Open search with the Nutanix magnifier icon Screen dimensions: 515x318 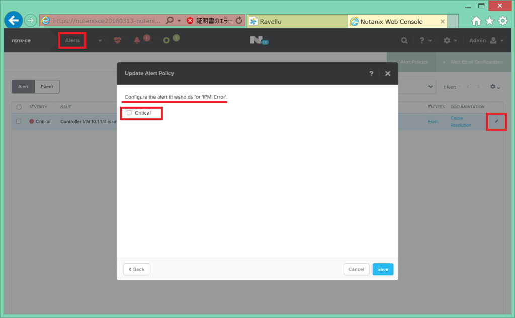click(404, 40)
